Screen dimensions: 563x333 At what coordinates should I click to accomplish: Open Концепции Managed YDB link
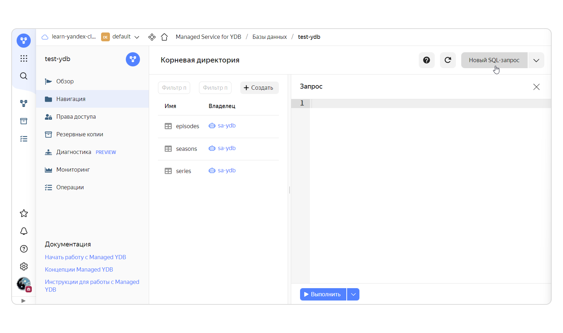point(79,269)
